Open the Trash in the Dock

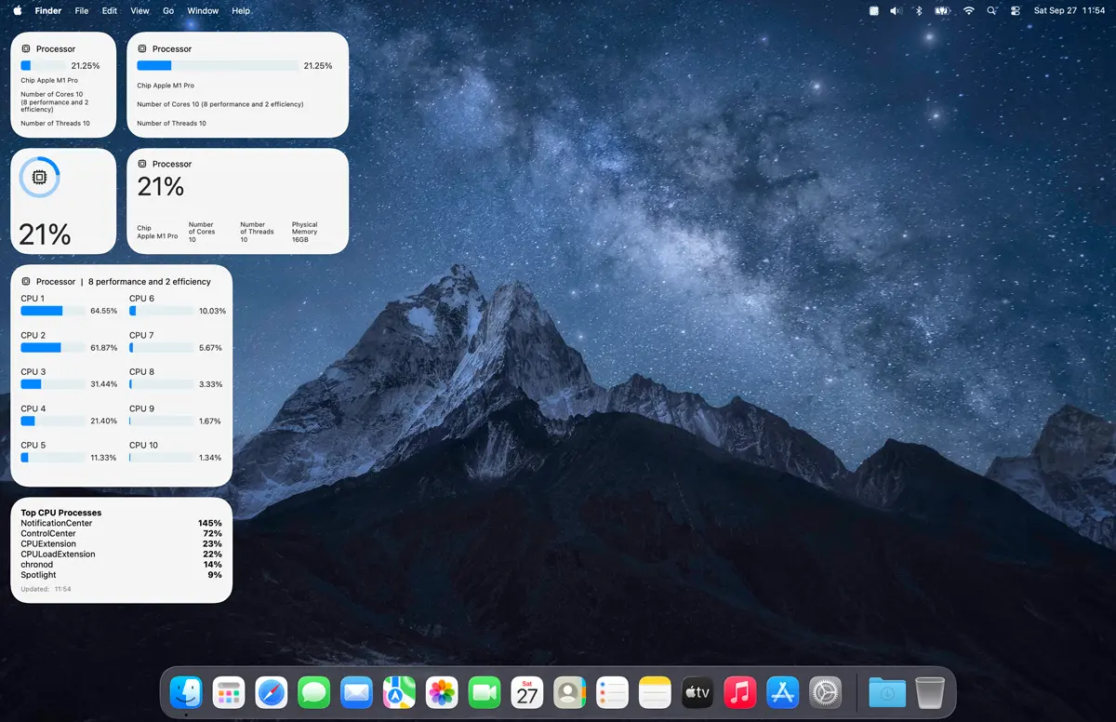pyautogui.click(x=930, y=692)
